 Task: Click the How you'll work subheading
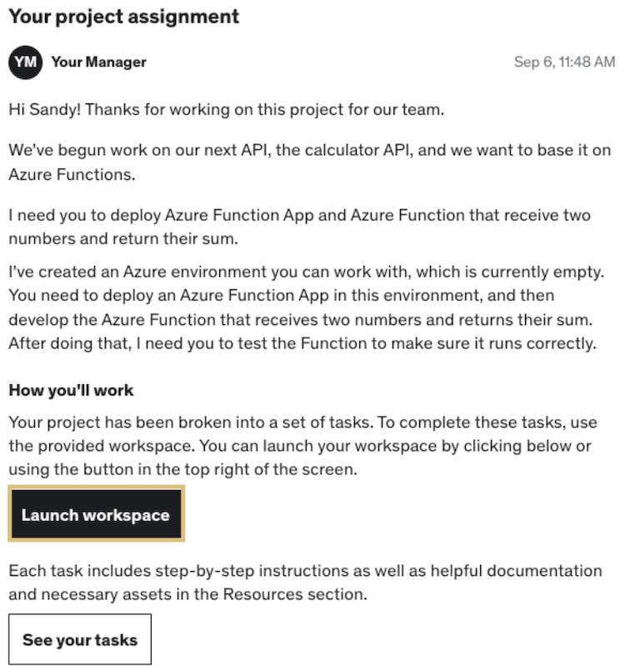[x=71, y=390]
